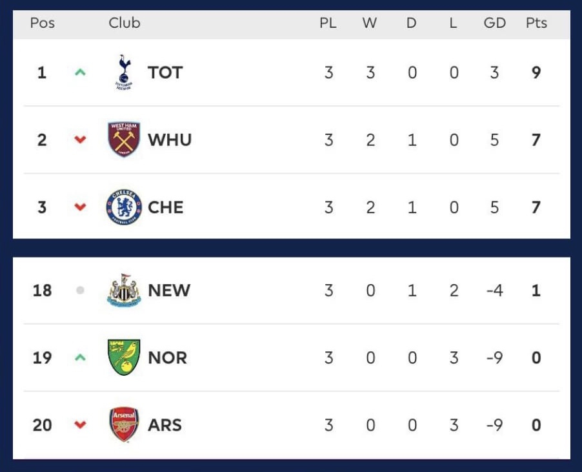
Task: Select the GD column header
Action: (x=494, y=23)
